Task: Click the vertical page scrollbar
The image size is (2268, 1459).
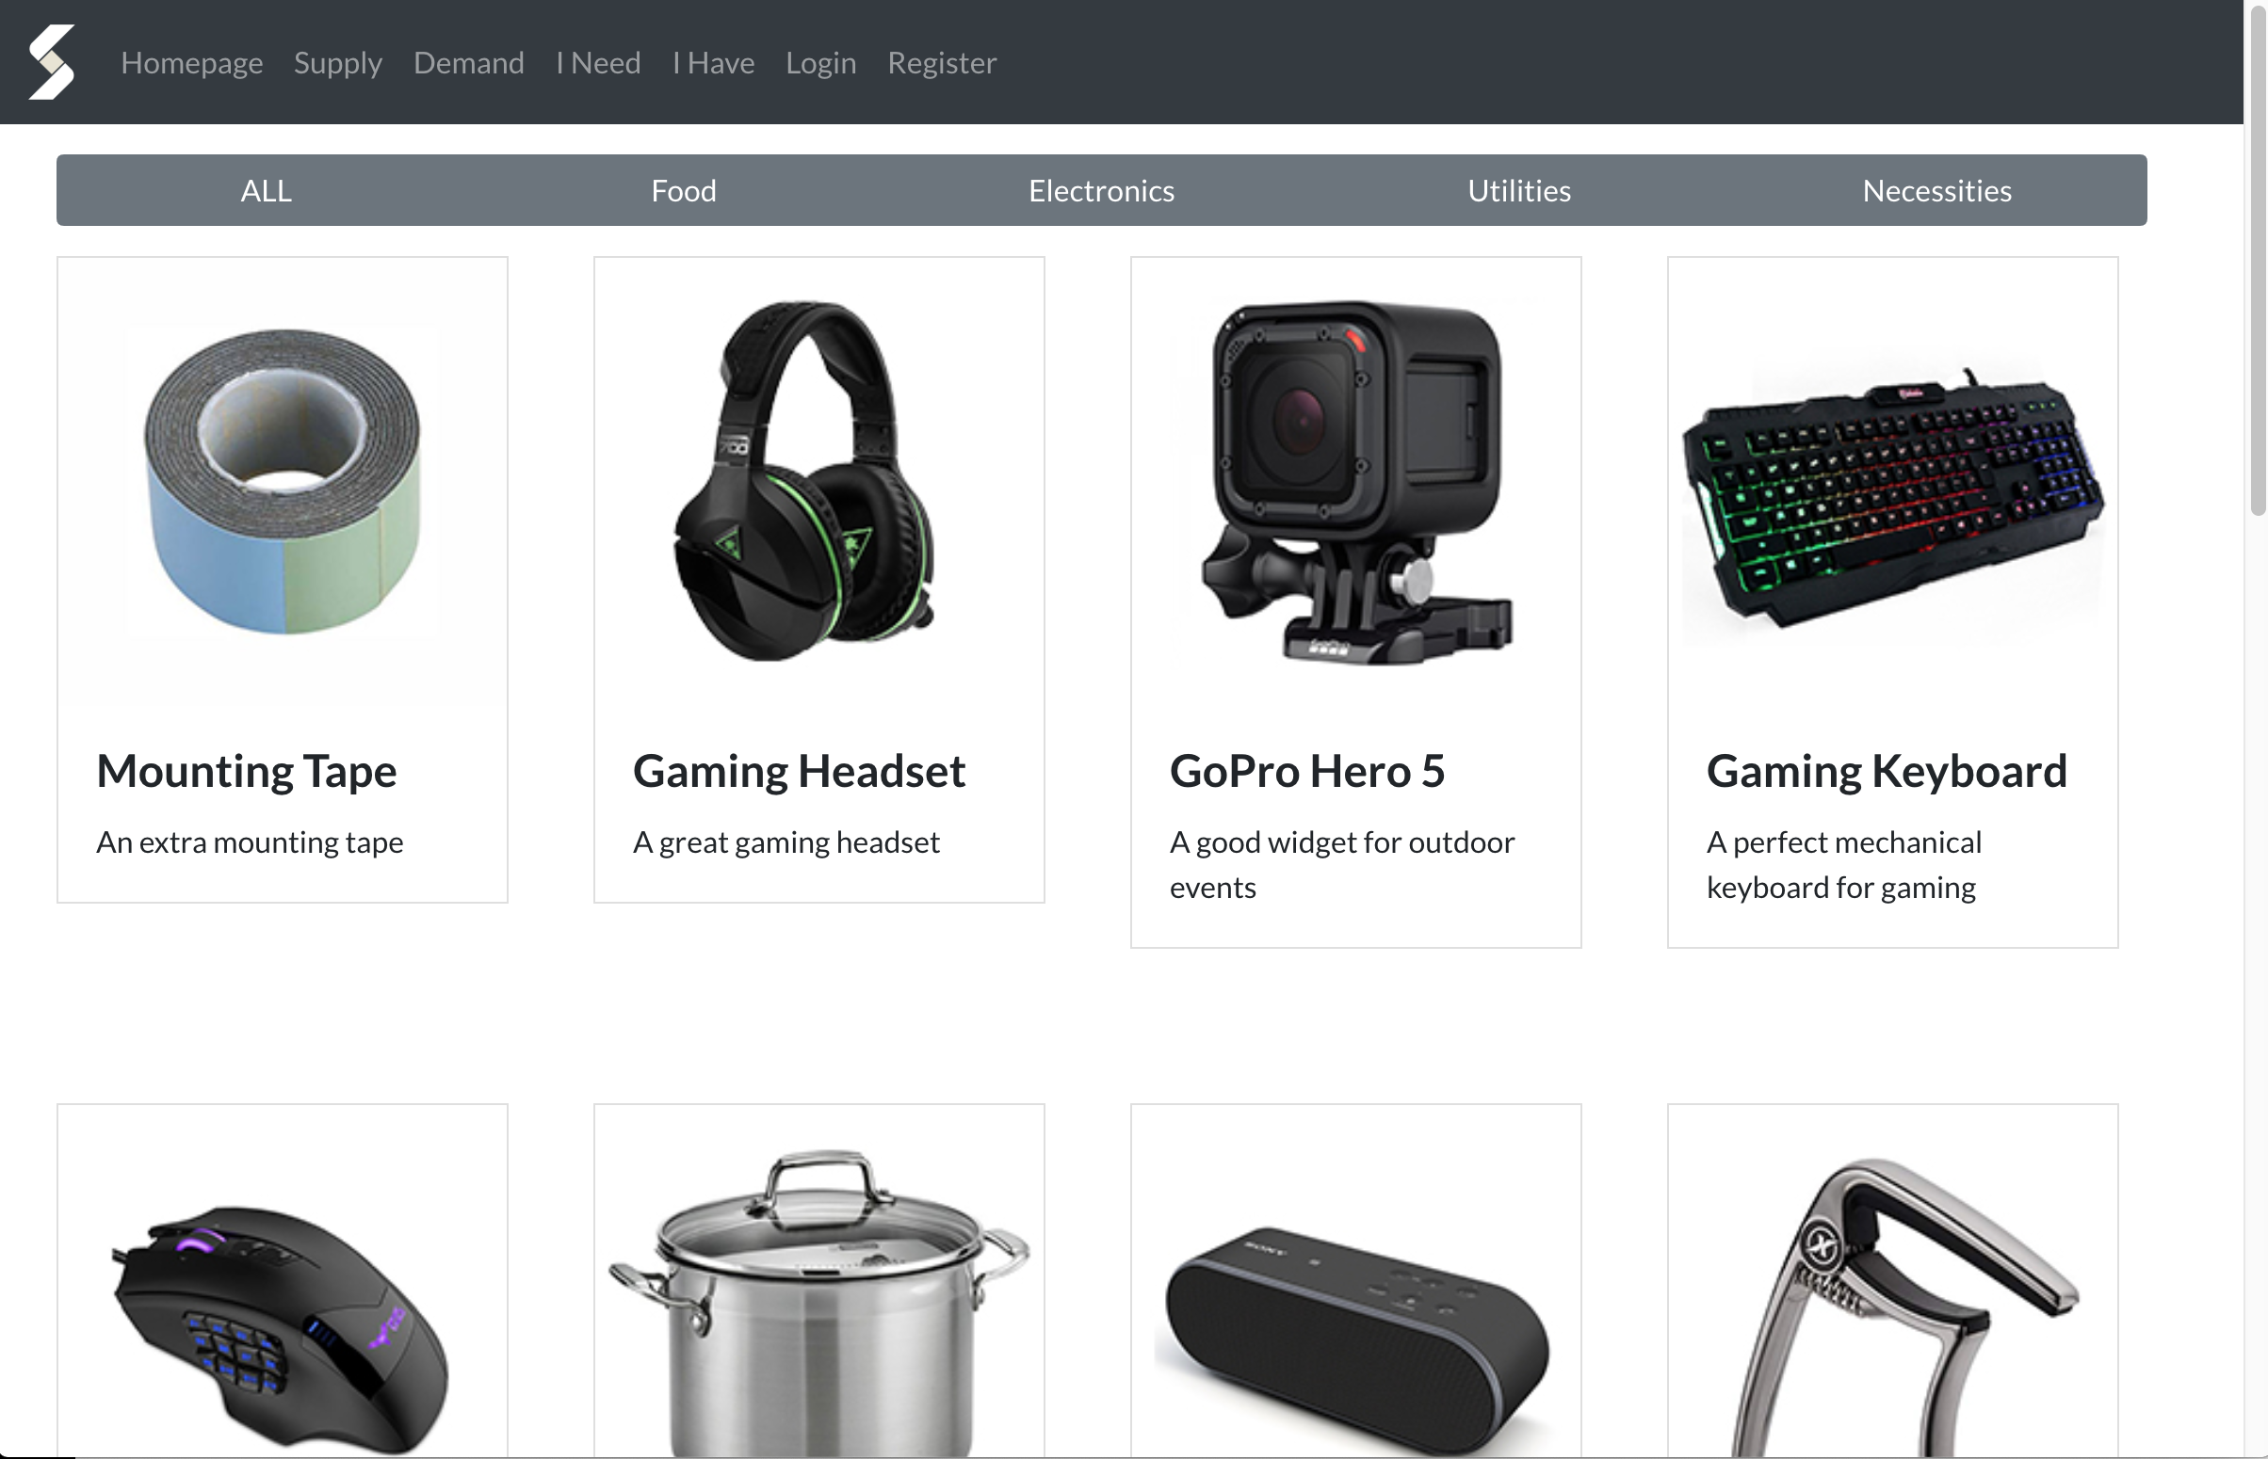Action: [x=2257, y=729]
